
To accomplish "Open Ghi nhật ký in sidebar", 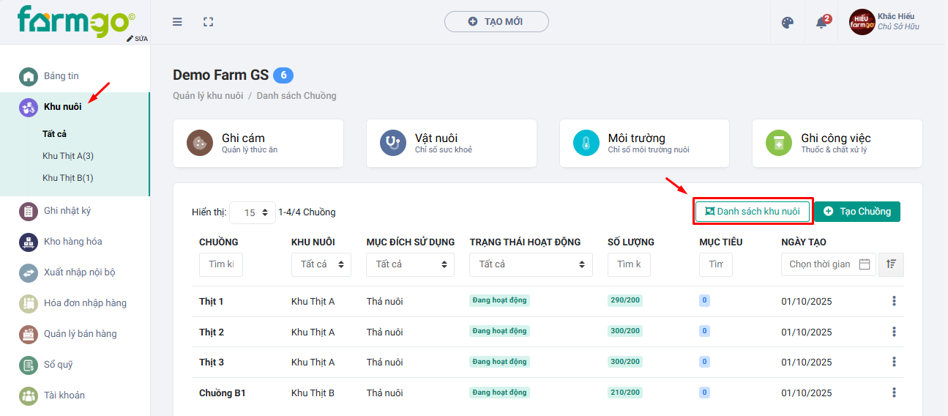I will click(67, 211).
